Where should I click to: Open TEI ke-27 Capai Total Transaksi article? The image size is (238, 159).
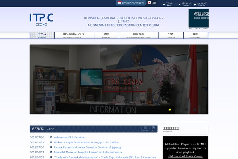(x=86, y=142)
